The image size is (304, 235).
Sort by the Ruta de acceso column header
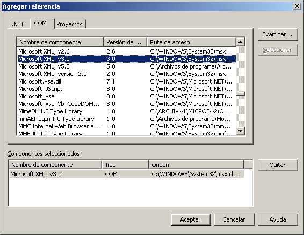tap(192, 42)
